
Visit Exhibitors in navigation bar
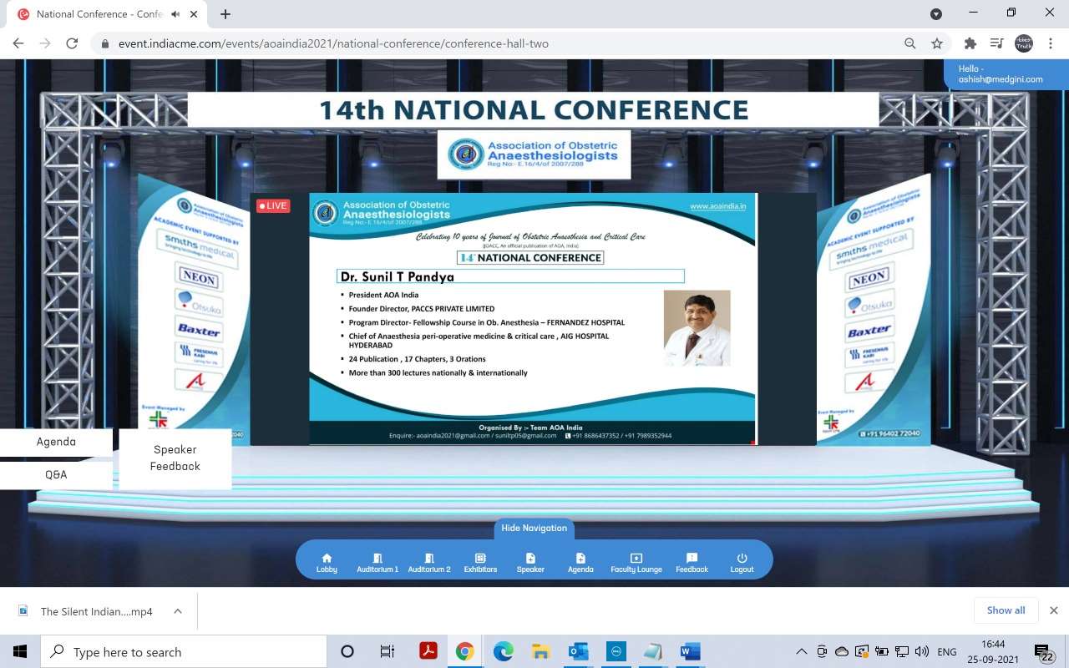tap(480, 563)
